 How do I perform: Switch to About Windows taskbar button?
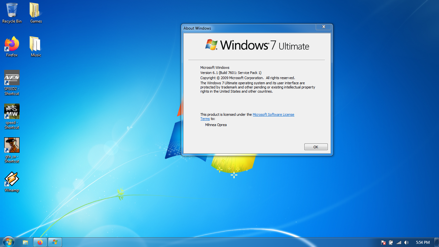click(x=55, y=242)
